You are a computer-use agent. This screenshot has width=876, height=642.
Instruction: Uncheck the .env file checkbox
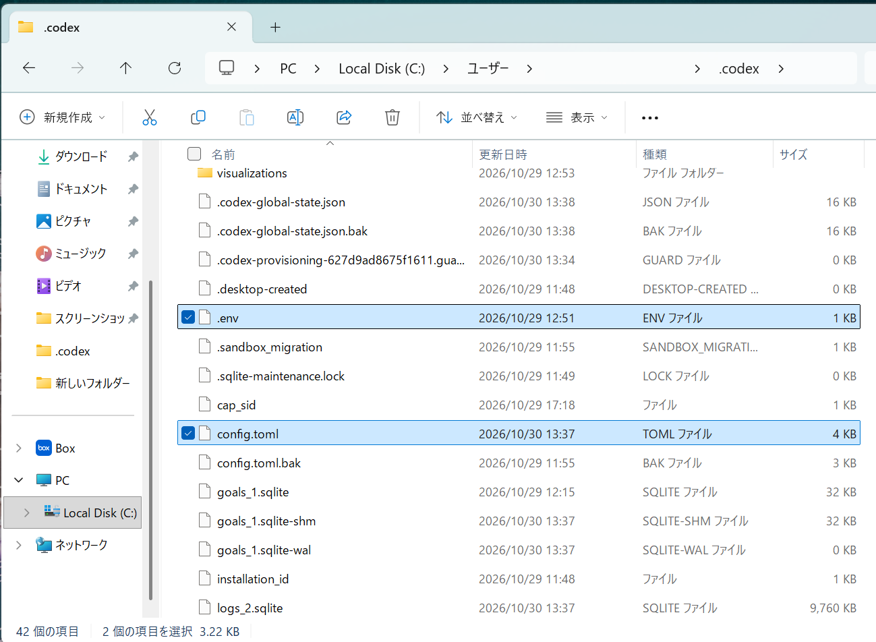[x=188, y=318]
